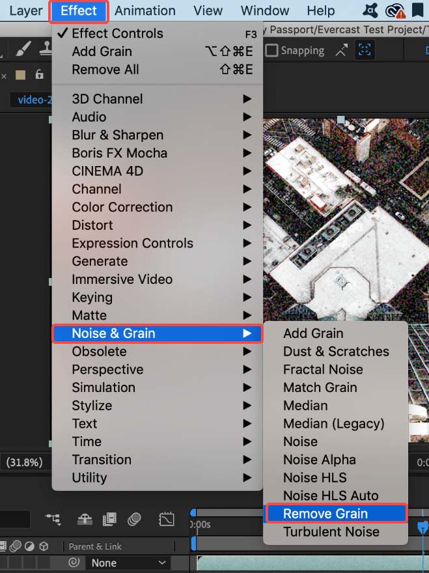Toggle the panel lock icon

(40, 75)
